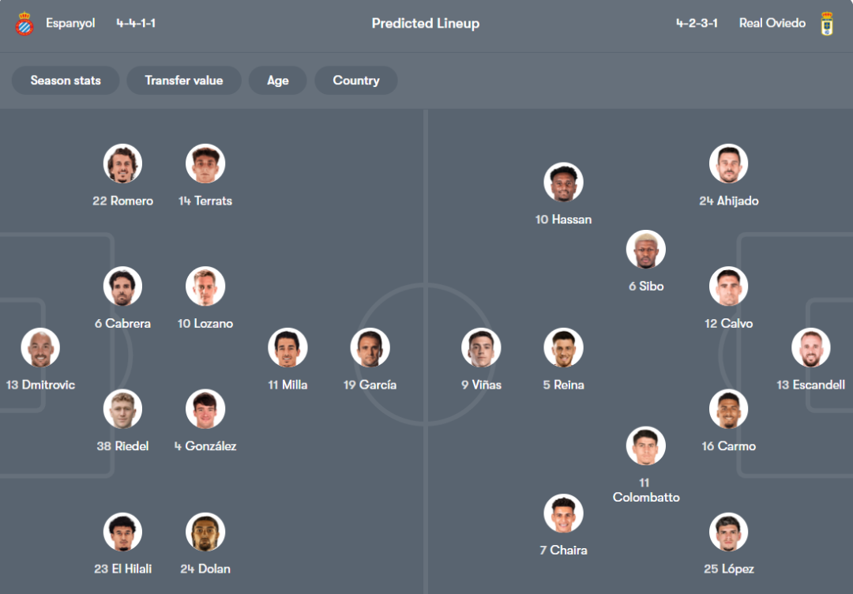853x594 pixels.
Task: Open Hassan's player photo
Action: 563,182
